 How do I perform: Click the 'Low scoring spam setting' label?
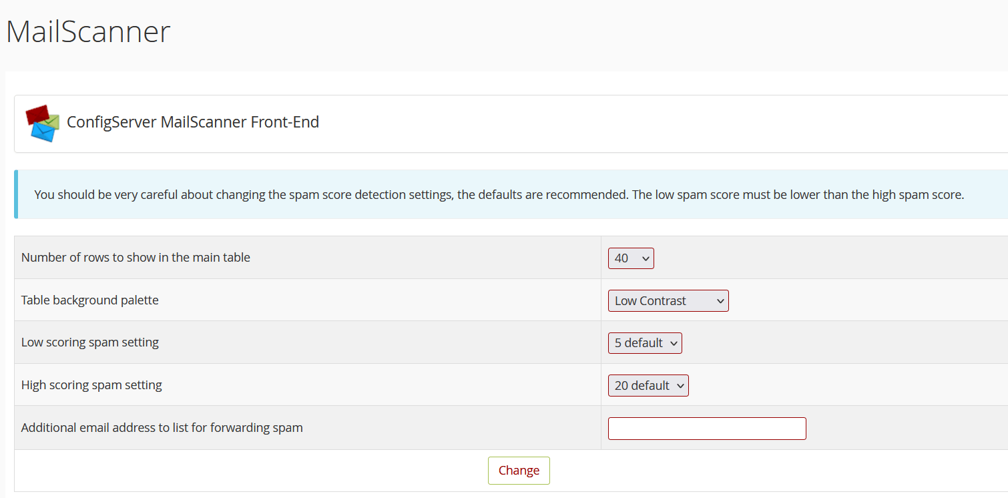(x=90, y=342)
